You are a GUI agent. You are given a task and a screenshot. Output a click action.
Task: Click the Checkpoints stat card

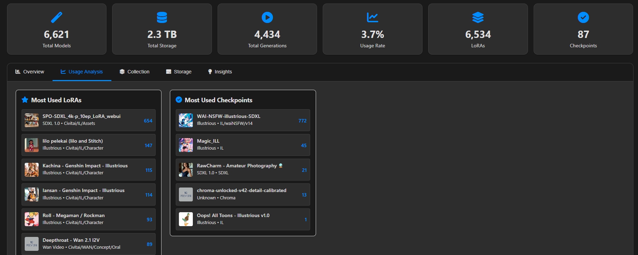[583, 29]
